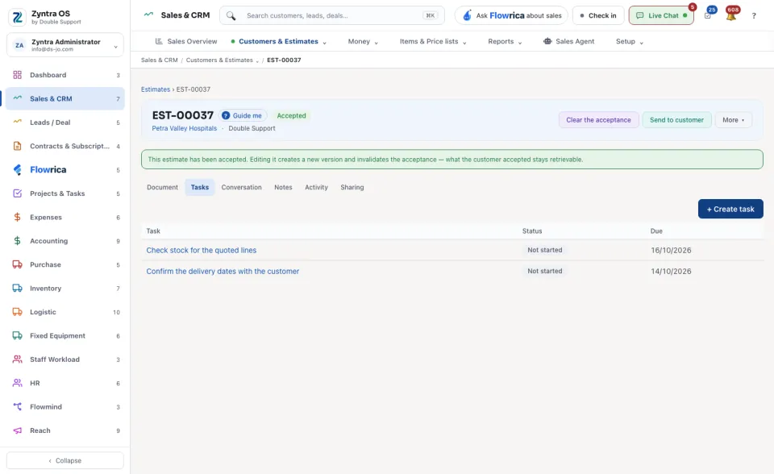Screen dimensions: 774x474
Task: Switch to the Document tab
Action: click(162, 188)
